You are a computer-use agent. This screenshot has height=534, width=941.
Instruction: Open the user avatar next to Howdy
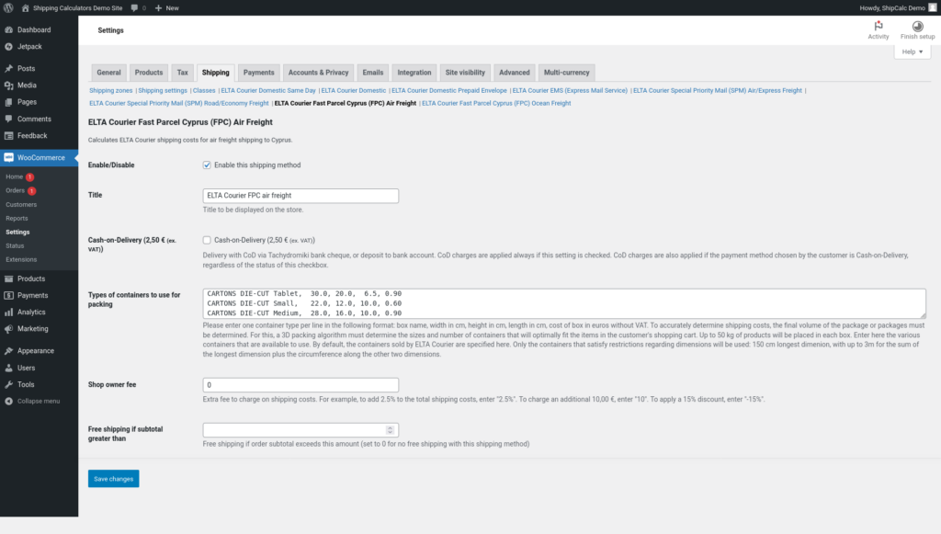[932, 7]
